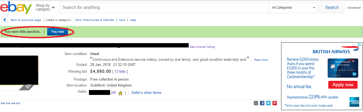Open the 12 bids history link
Image resolution: width=363 pixels, height=112 pixels.
pyautogui.click(x=120, y=72)
